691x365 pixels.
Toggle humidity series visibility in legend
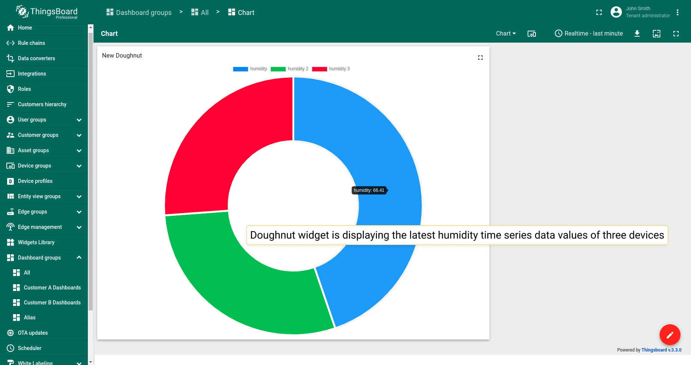pos(250,69)
